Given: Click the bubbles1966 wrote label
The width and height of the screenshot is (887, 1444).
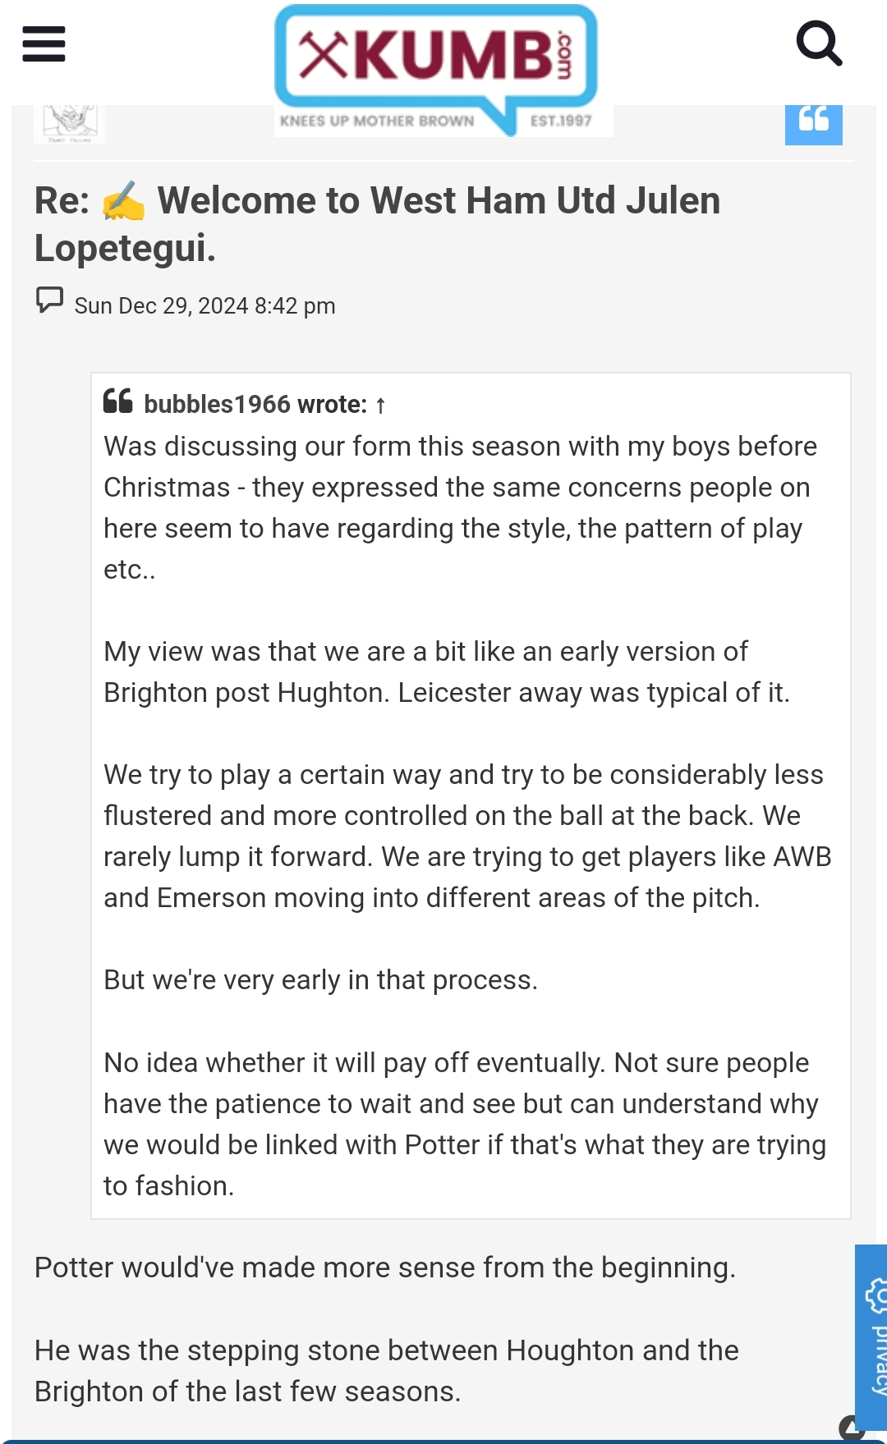Looking at the screenshot, I should (255, 404).
